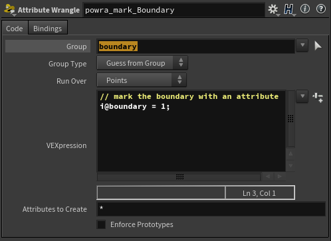The width and height of the screenshot is (331, 241).
Task: Open the gear parameter settings menu
Action: pos(273,9)
